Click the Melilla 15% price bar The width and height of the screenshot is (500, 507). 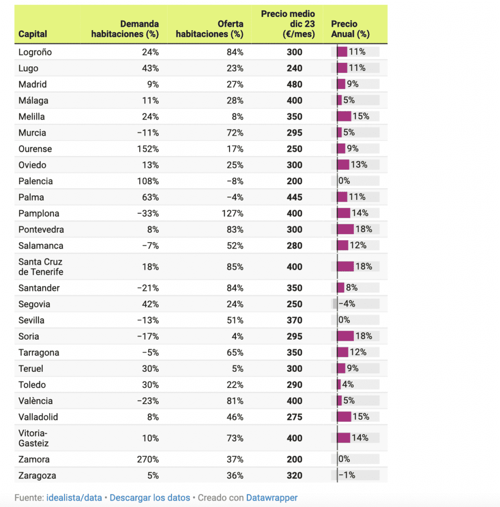[x=344, y=116]
